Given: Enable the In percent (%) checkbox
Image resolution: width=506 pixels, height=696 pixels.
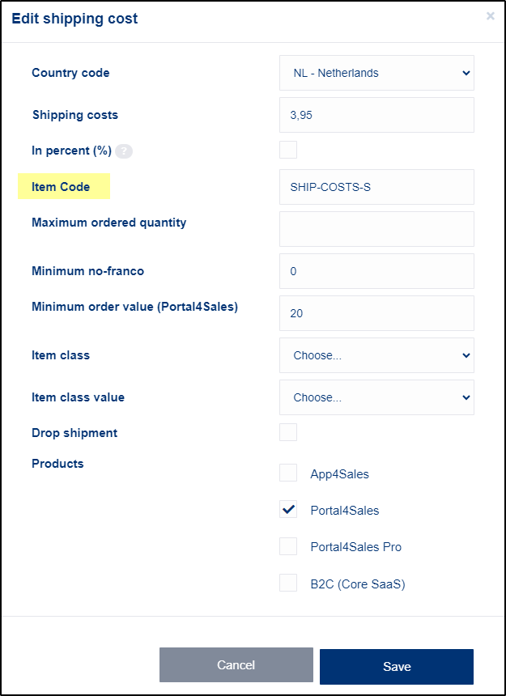Looking at the screenshot, I should pos(288,149).
